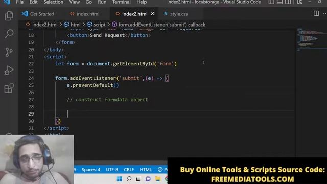Close the index2.html tab
This screenshot has height=184, width=327.
click(x=153, y=14)
